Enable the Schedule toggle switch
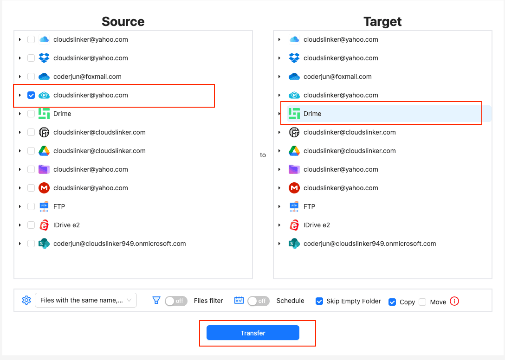505x360 pixels. 259,301
